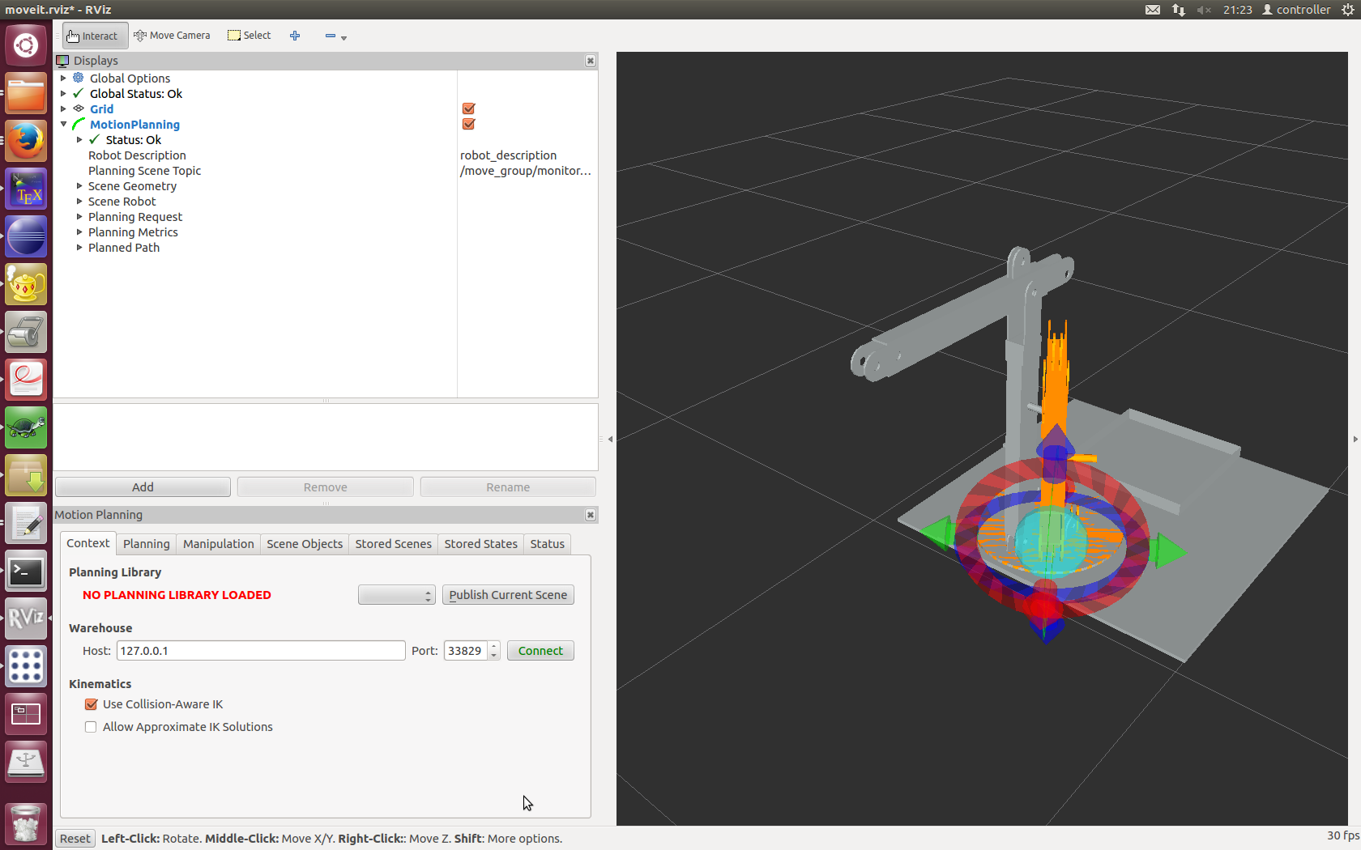The width and height of the screenshot is (1361, 850).
Task: Disable Use Collision-Aware IK
Action: pos(91,704)
